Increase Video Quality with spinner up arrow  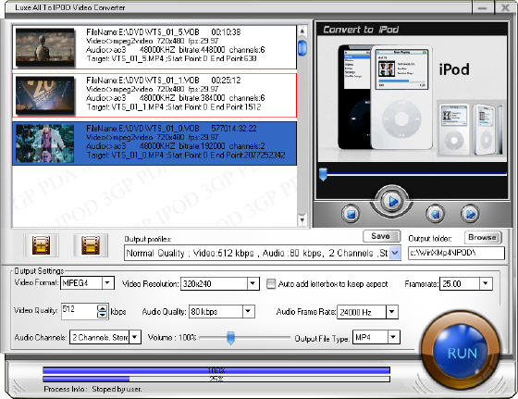click(x=103, y=307)
